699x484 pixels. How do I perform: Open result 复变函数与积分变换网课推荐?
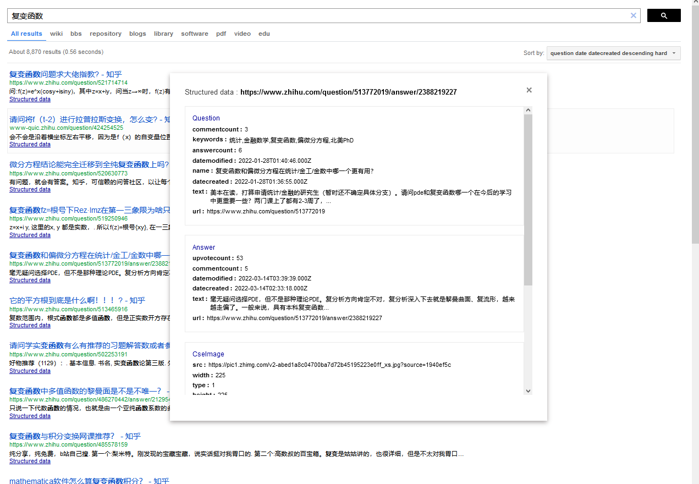pos(75,436)
